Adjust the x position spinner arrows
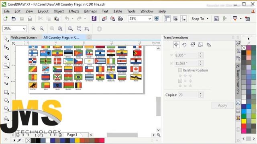 coord(201,55)
